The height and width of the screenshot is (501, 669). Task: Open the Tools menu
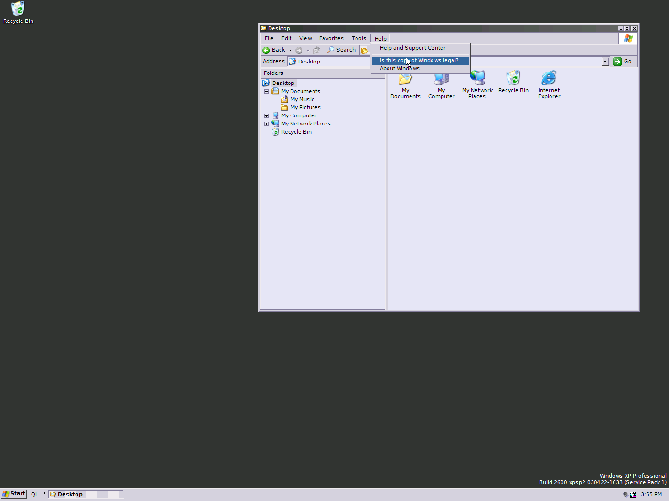coord(358,39)
